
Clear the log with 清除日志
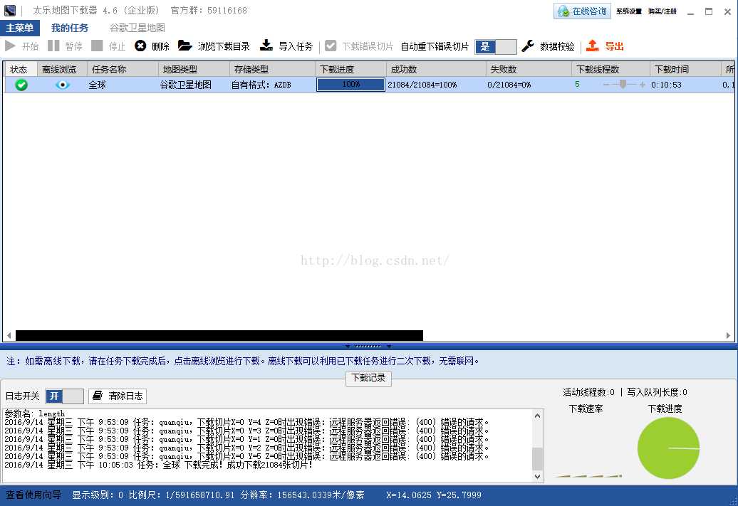tap(118, 396)
